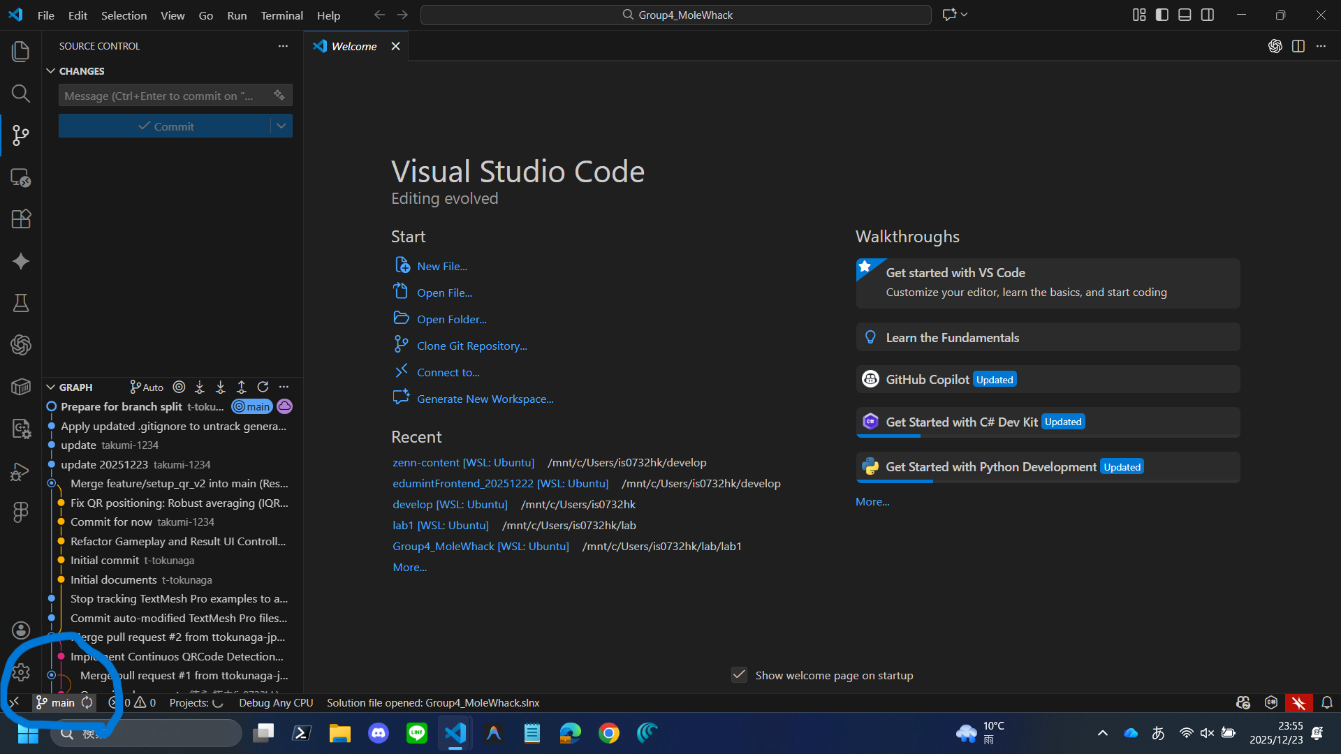The width and height of the screenshot is (1341, 754).
Task: Click the Group4_MoleWhack command center search
Action: (x=676, y=15)
